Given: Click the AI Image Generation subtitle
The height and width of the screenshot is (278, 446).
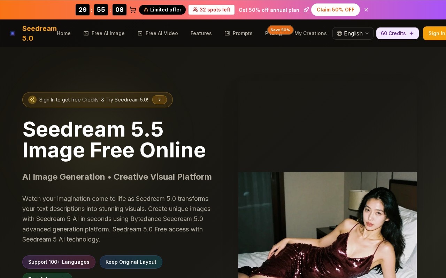Looking at the screenshot, I should pyautogui.click(x=117, y=177).
